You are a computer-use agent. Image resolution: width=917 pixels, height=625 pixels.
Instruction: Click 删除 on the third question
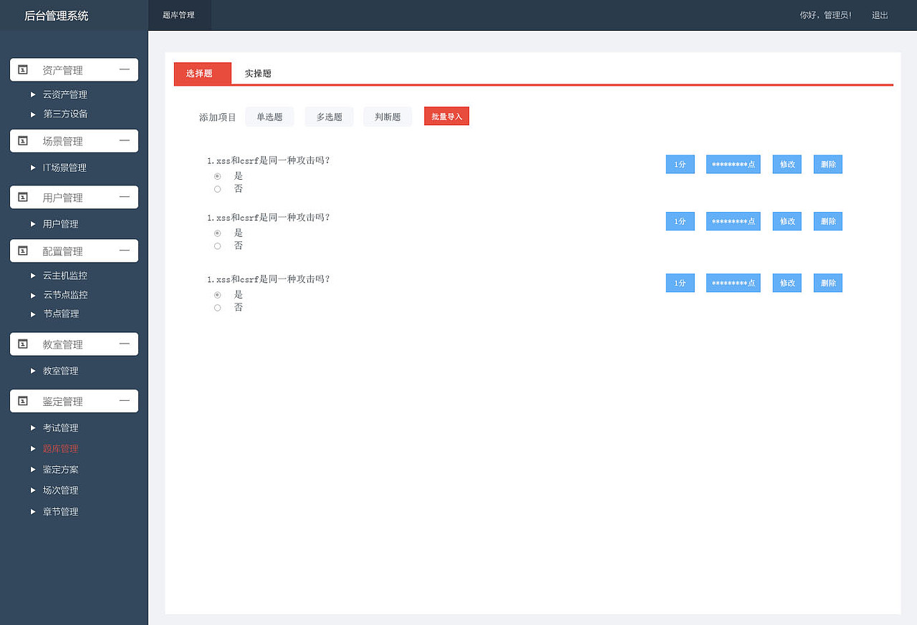pos(827,283)
